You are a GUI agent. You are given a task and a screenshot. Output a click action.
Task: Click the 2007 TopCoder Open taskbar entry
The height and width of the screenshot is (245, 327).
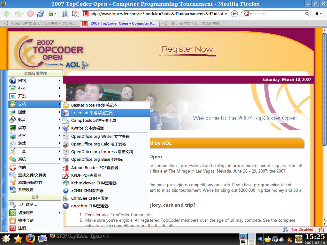pos(80,236)
